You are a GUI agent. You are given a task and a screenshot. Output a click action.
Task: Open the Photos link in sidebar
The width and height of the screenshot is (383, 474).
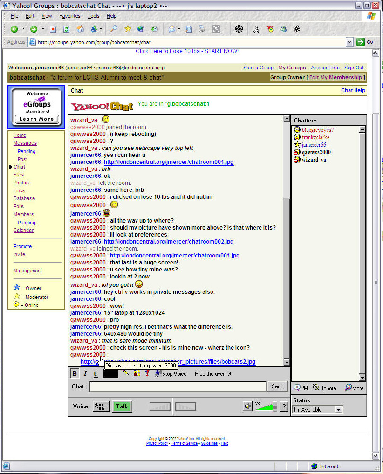point(21,183)
